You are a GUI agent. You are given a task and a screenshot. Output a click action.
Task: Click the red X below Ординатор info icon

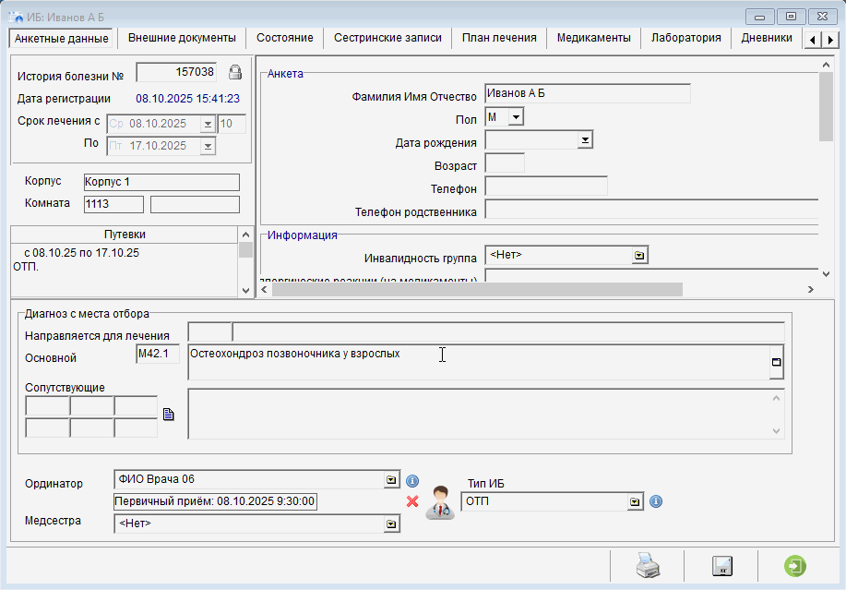(x=412, y=501)
